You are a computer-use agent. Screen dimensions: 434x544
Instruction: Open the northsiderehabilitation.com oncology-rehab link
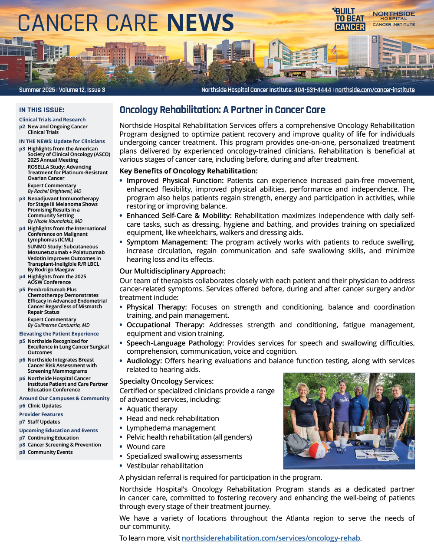point(270,538)
